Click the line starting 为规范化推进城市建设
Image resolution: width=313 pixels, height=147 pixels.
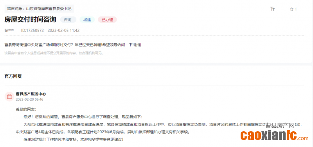[x=162, y=125]
